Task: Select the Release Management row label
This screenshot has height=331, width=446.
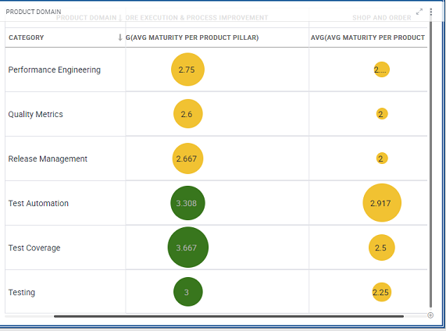Action: 48,158
